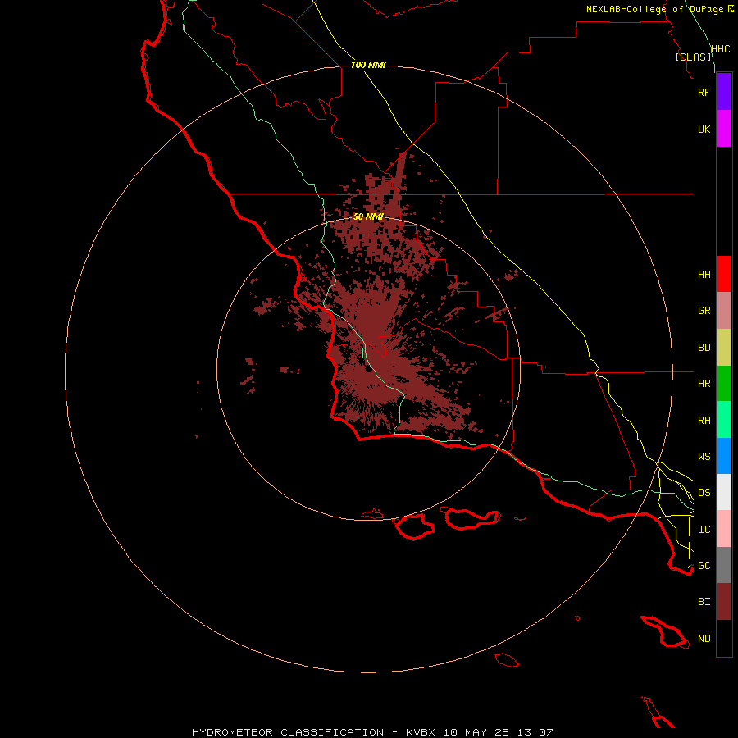The height and width of the screenshot is (738, 738).
Task: Click the HYDROMETEOR CLASSIFICATION title text
Action: [288, 732]
